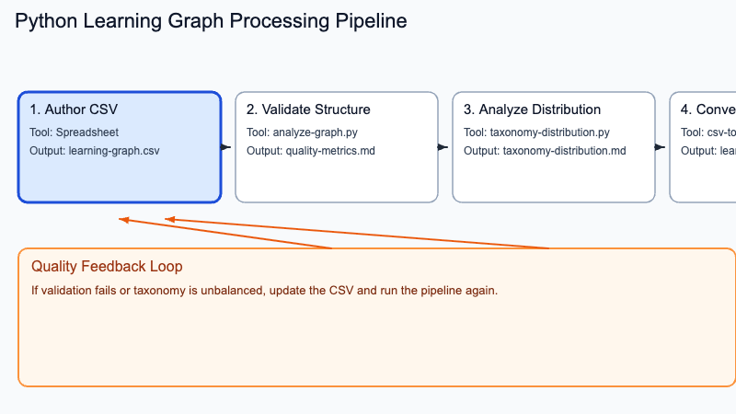
Task: Click the "Tool: taxonomy-distribution.py" label
Action: [x=536, y=132]
